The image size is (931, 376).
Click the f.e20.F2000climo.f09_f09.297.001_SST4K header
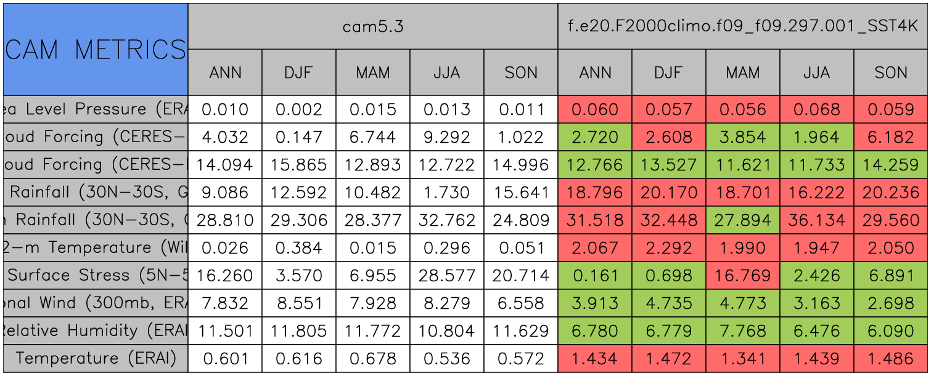click(743, 26)
